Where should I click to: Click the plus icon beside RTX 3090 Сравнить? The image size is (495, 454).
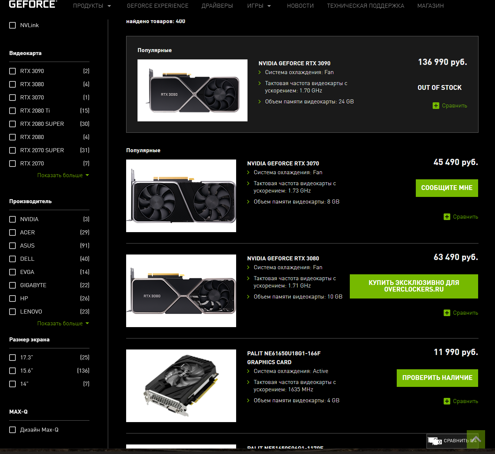(x=436, y=106)
